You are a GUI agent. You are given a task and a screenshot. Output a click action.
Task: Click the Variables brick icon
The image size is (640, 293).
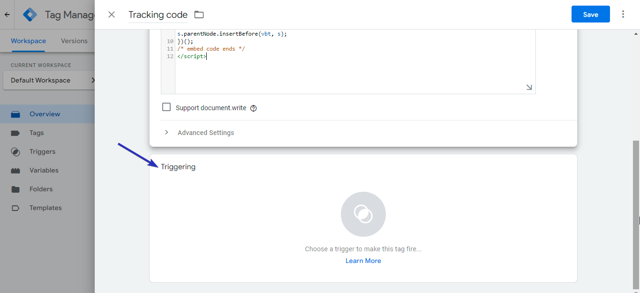pyautogui.click(x=15, y=170)
